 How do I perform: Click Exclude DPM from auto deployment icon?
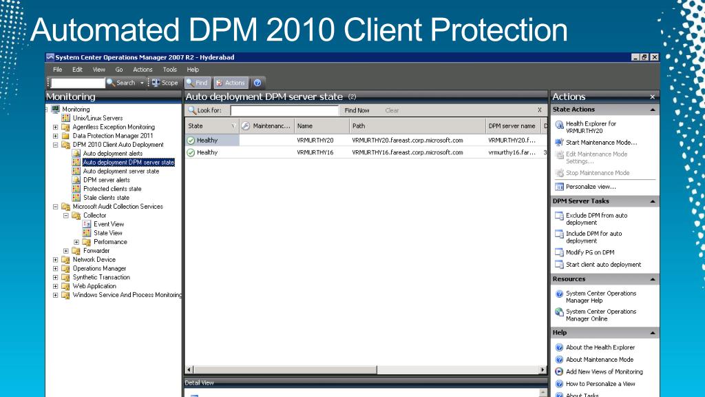(x=559, y=216)
